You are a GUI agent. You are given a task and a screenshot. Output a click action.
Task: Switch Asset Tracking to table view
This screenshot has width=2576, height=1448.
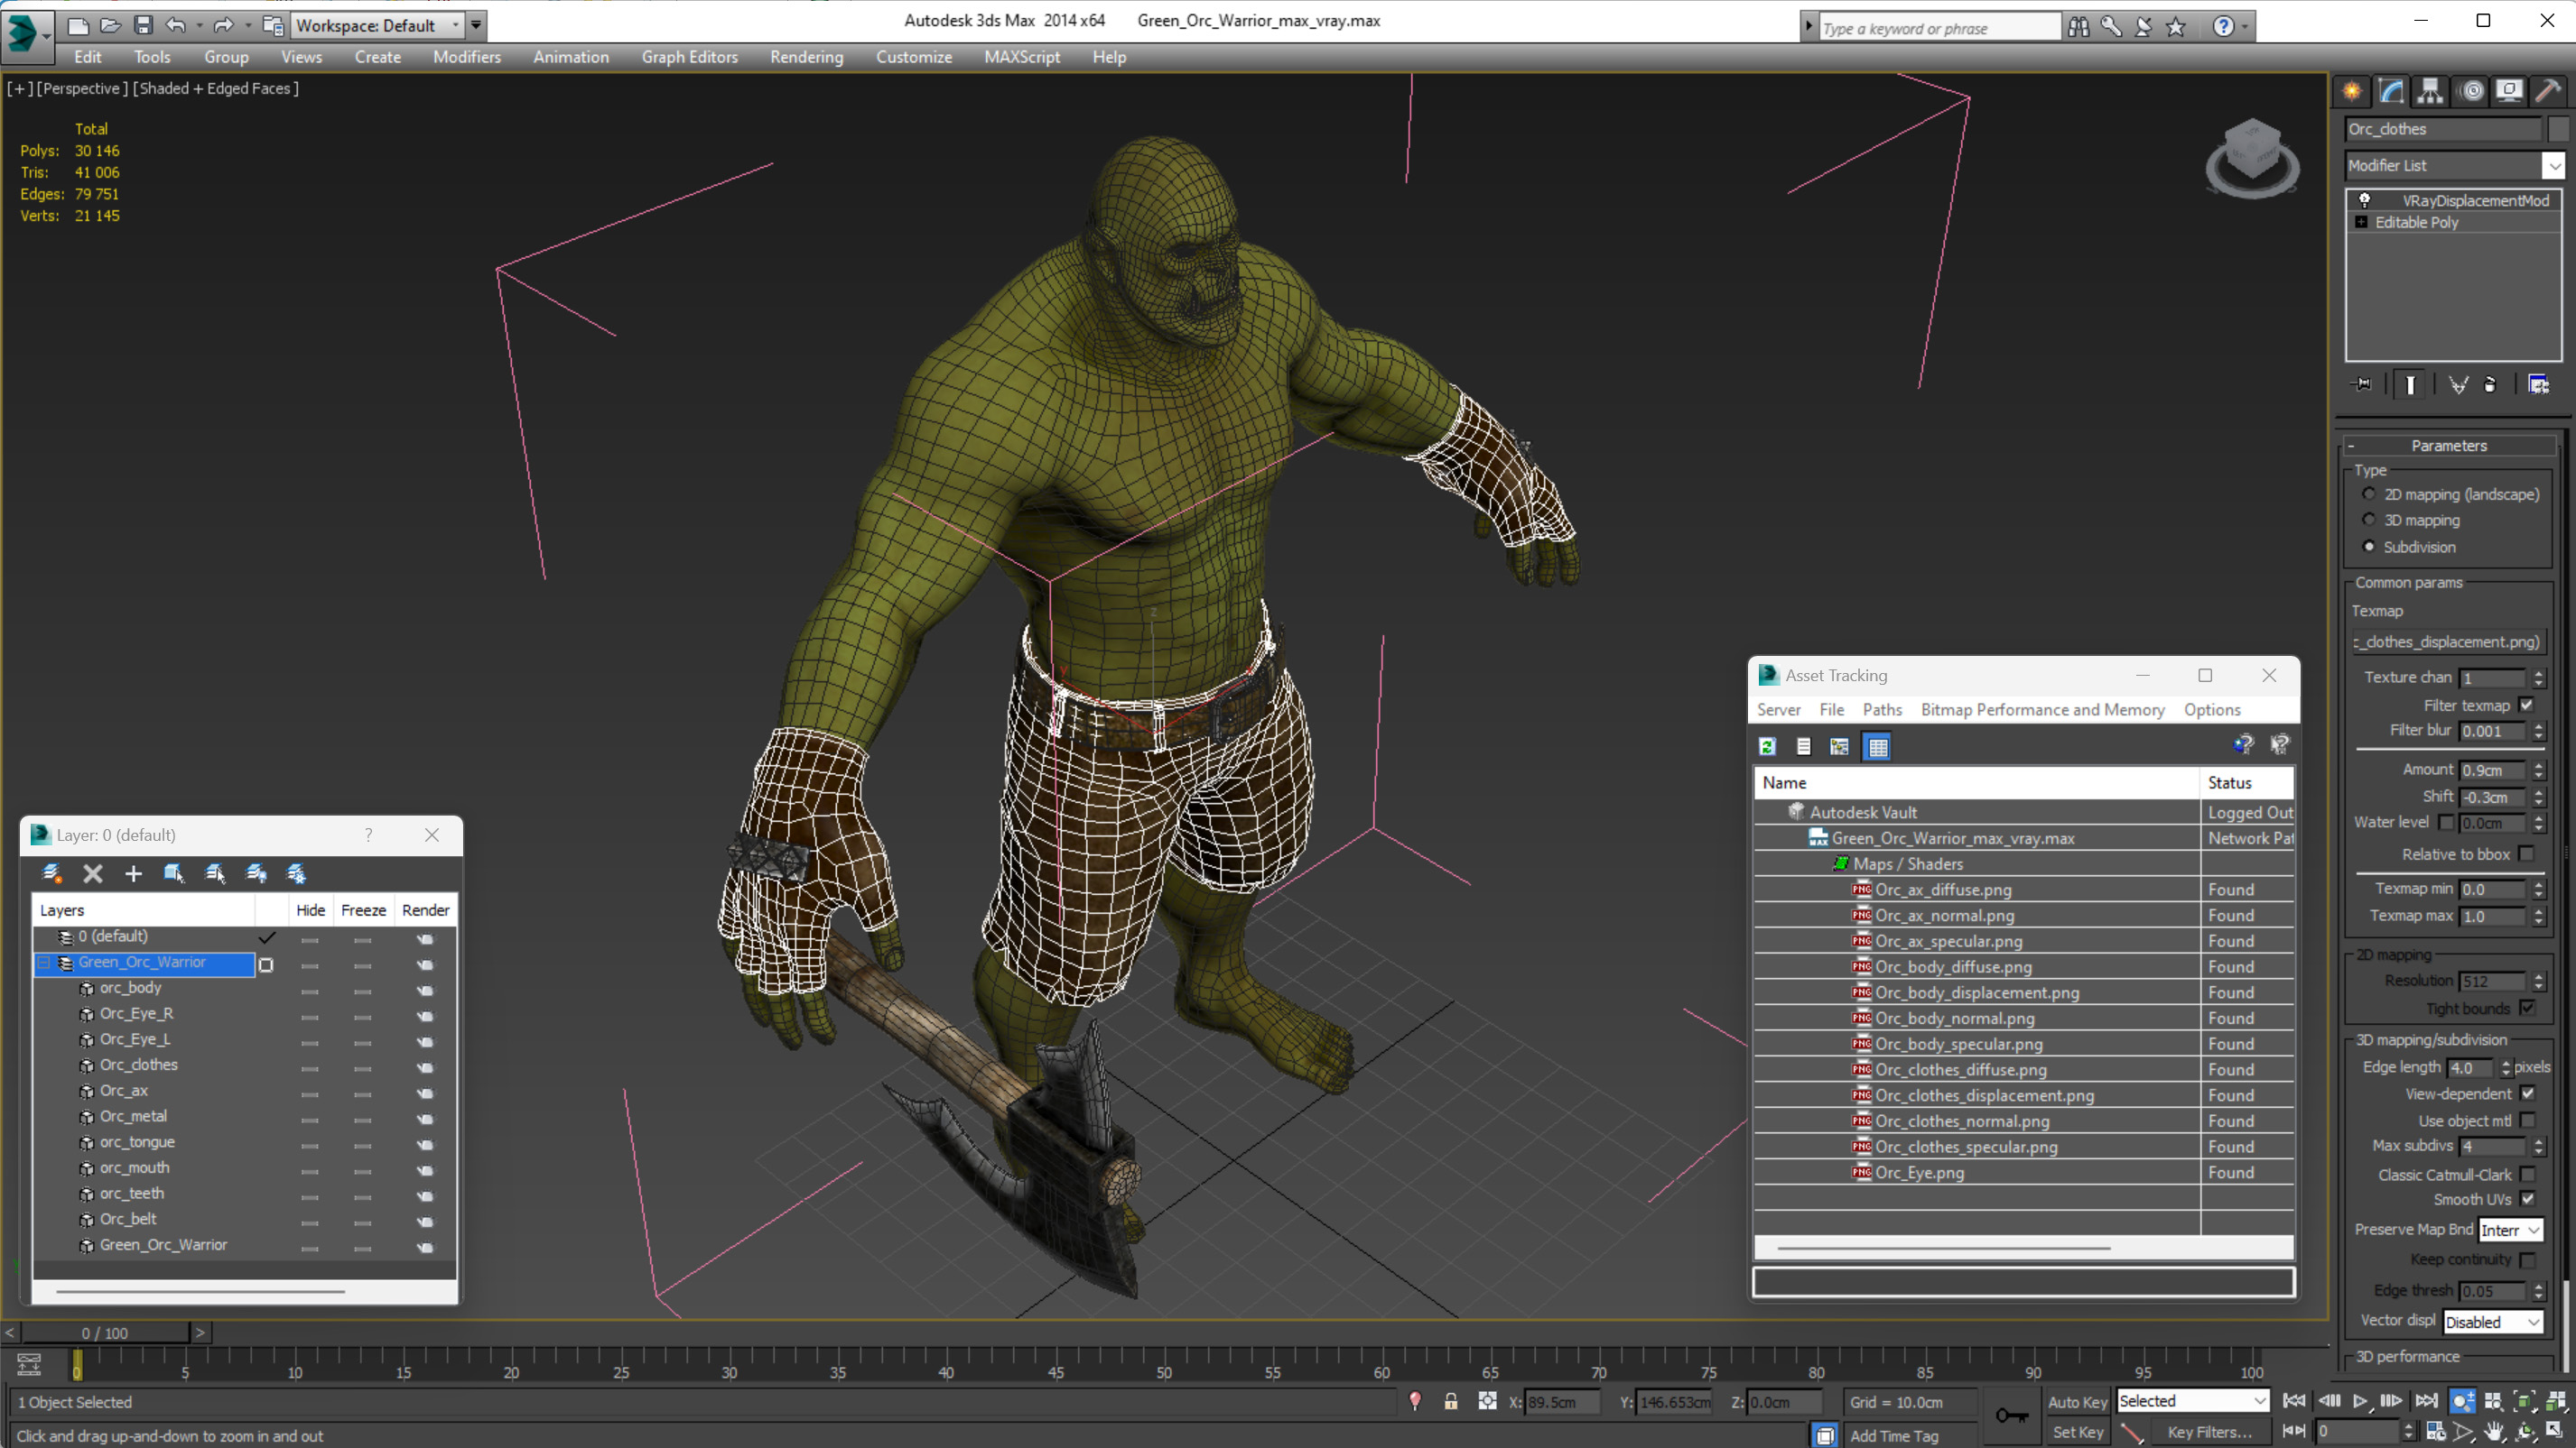pyautogui.click(x=1877, y=746)
